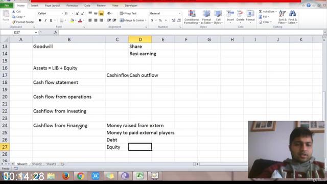Image resolution: width=327 pixels, height=184 pixels.
Task: Select cell 'Cash flow from operations'
Action: (69, 97)
